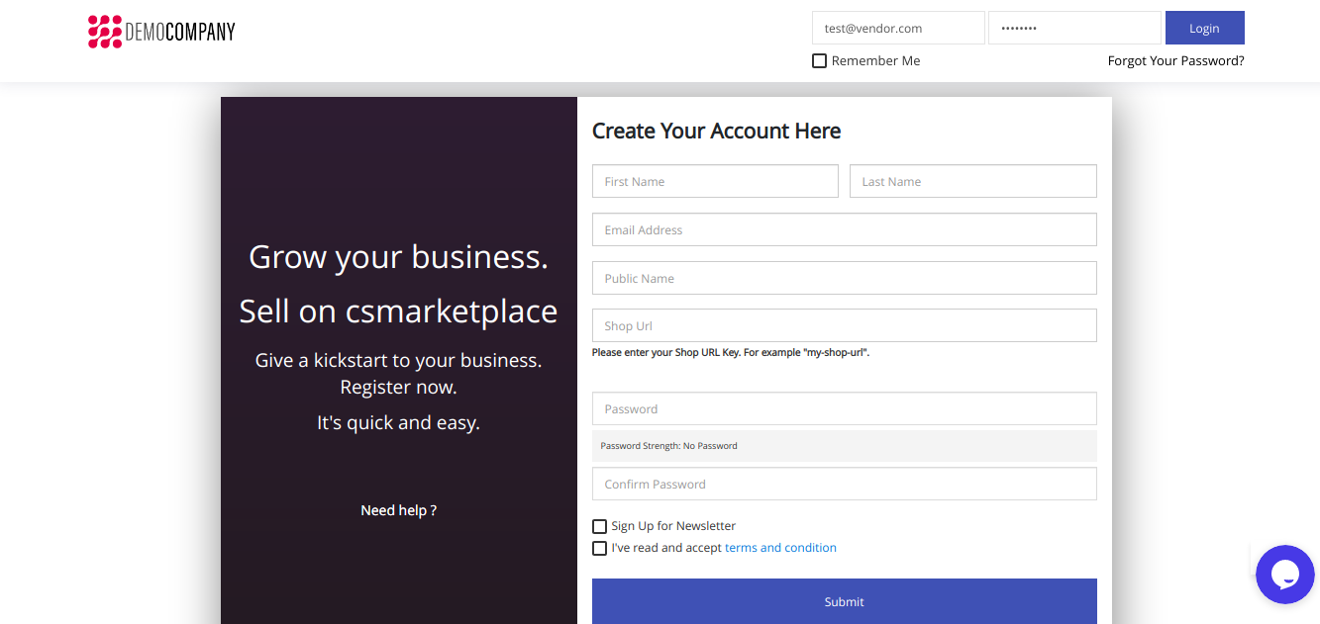Click the Password Strength indicator bar
1320x624 pixels.
(x=844, y=446)
